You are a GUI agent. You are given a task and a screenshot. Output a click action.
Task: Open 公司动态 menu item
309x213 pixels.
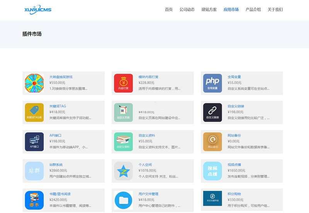point(187,9)
